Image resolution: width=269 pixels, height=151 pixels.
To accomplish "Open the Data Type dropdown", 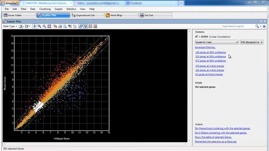I will (10, 26).
